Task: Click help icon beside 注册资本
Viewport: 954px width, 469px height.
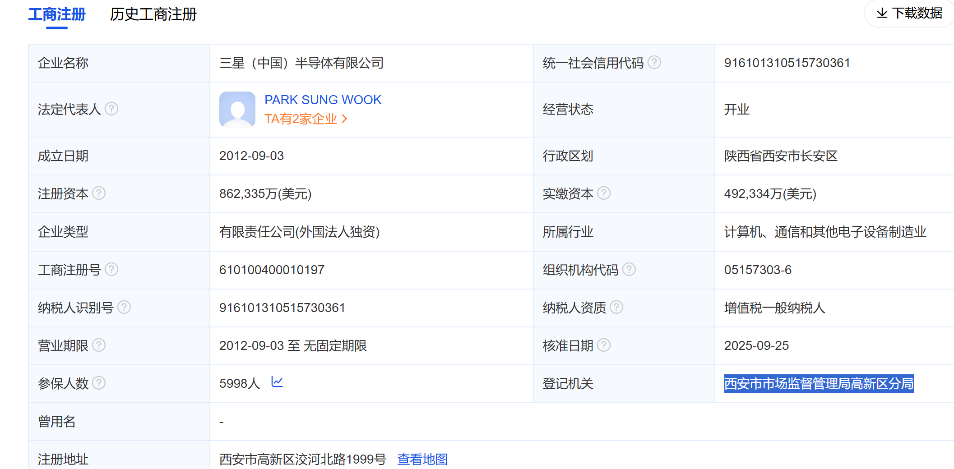Action: (x=99, y=193)
